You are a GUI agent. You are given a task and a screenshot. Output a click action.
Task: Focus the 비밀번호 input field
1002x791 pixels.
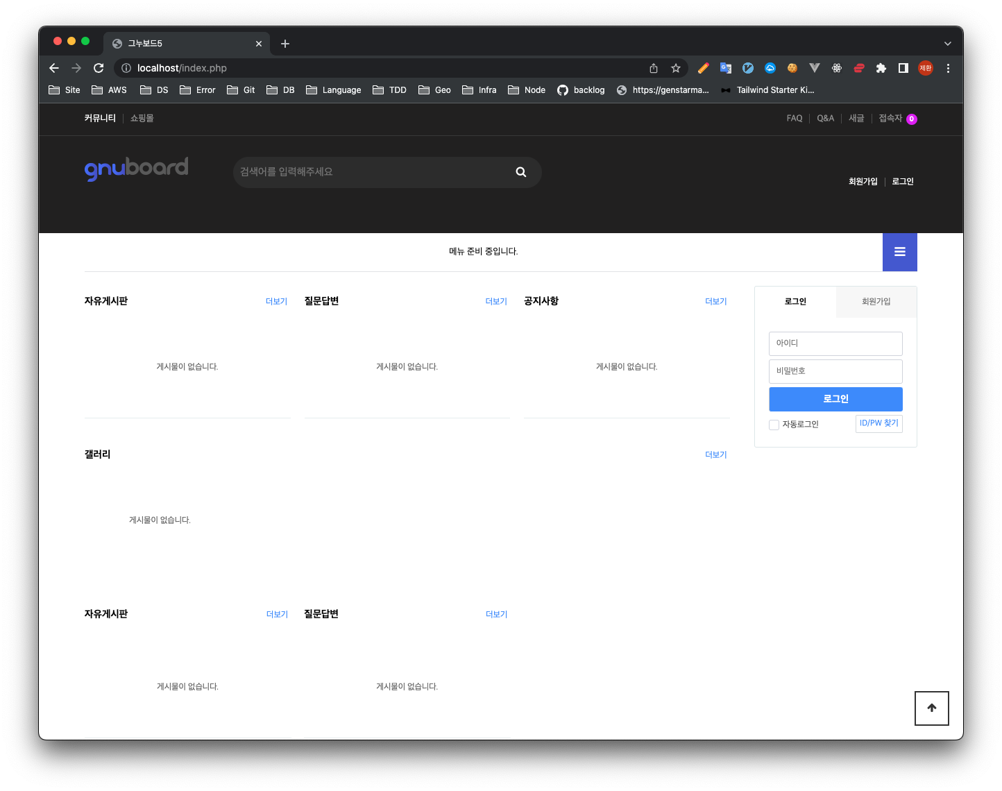835,371
